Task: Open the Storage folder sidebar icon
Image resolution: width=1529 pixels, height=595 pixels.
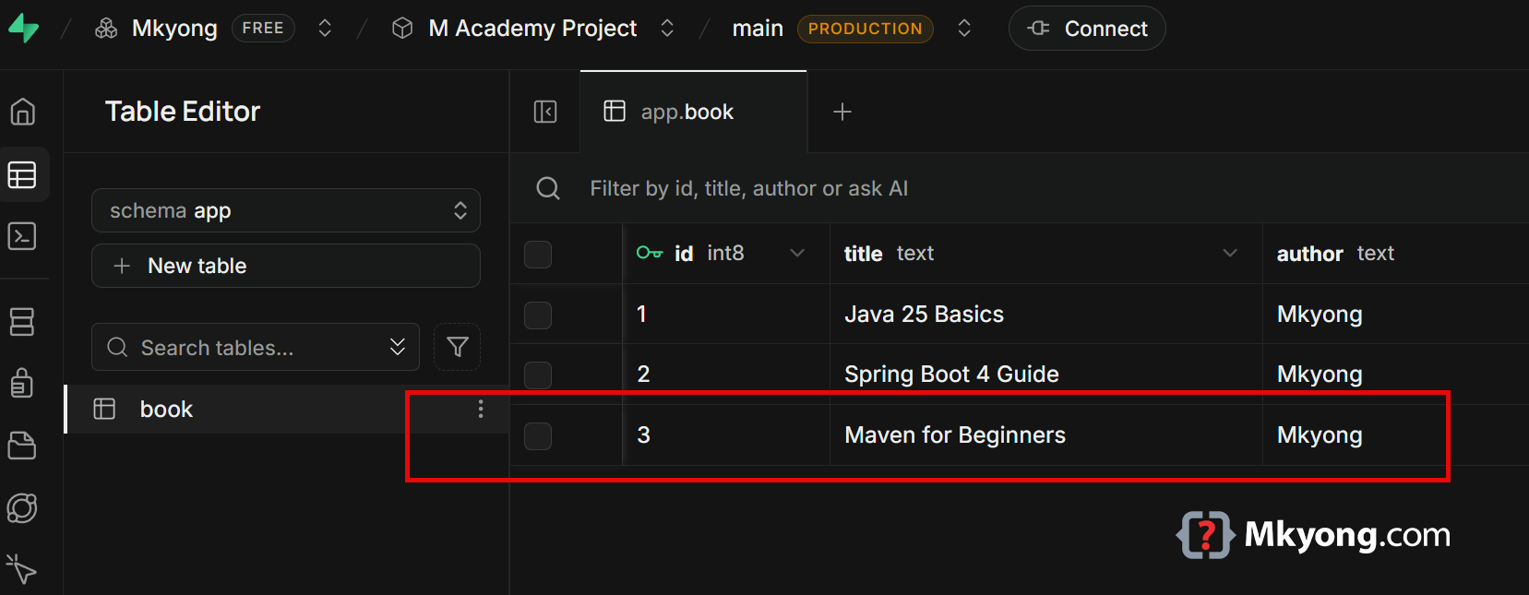Action: click(x=22, y=446)
